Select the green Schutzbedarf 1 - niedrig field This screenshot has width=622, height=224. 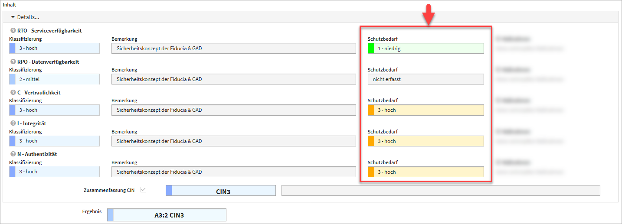pyautogui.click(x=426, y=49)
